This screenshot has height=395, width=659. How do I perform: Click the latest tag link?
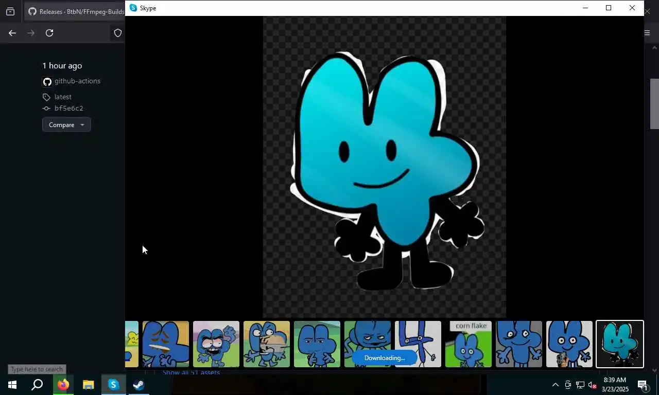pyautogui.click(x=63, y=97)
